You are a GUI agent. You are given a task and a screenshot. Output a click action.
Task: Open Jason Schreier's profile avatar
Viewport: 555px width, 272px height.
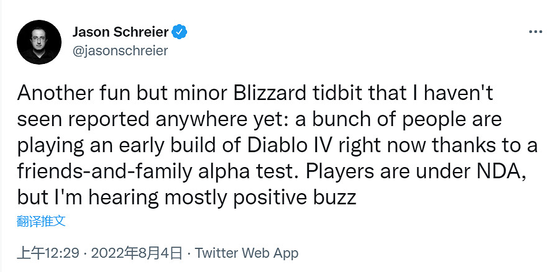coord(39,42)
